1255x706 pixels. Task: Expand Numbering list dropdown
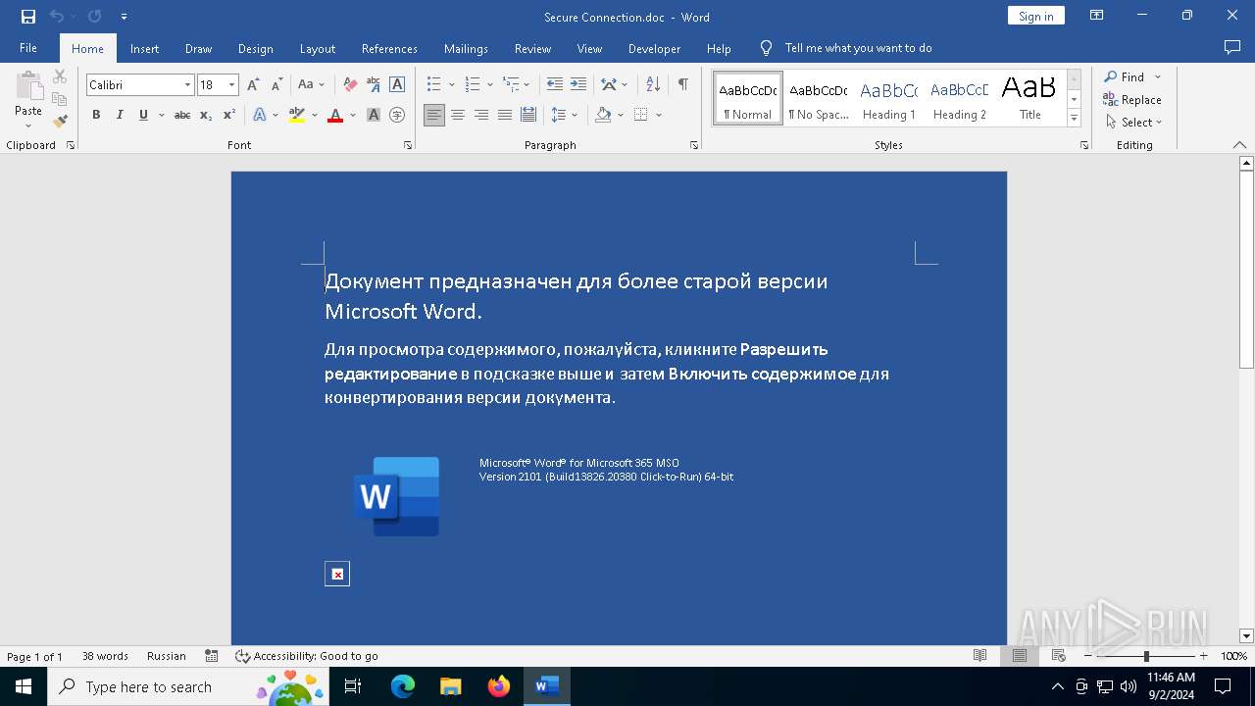pyautogui.click(x=489, y=84)
